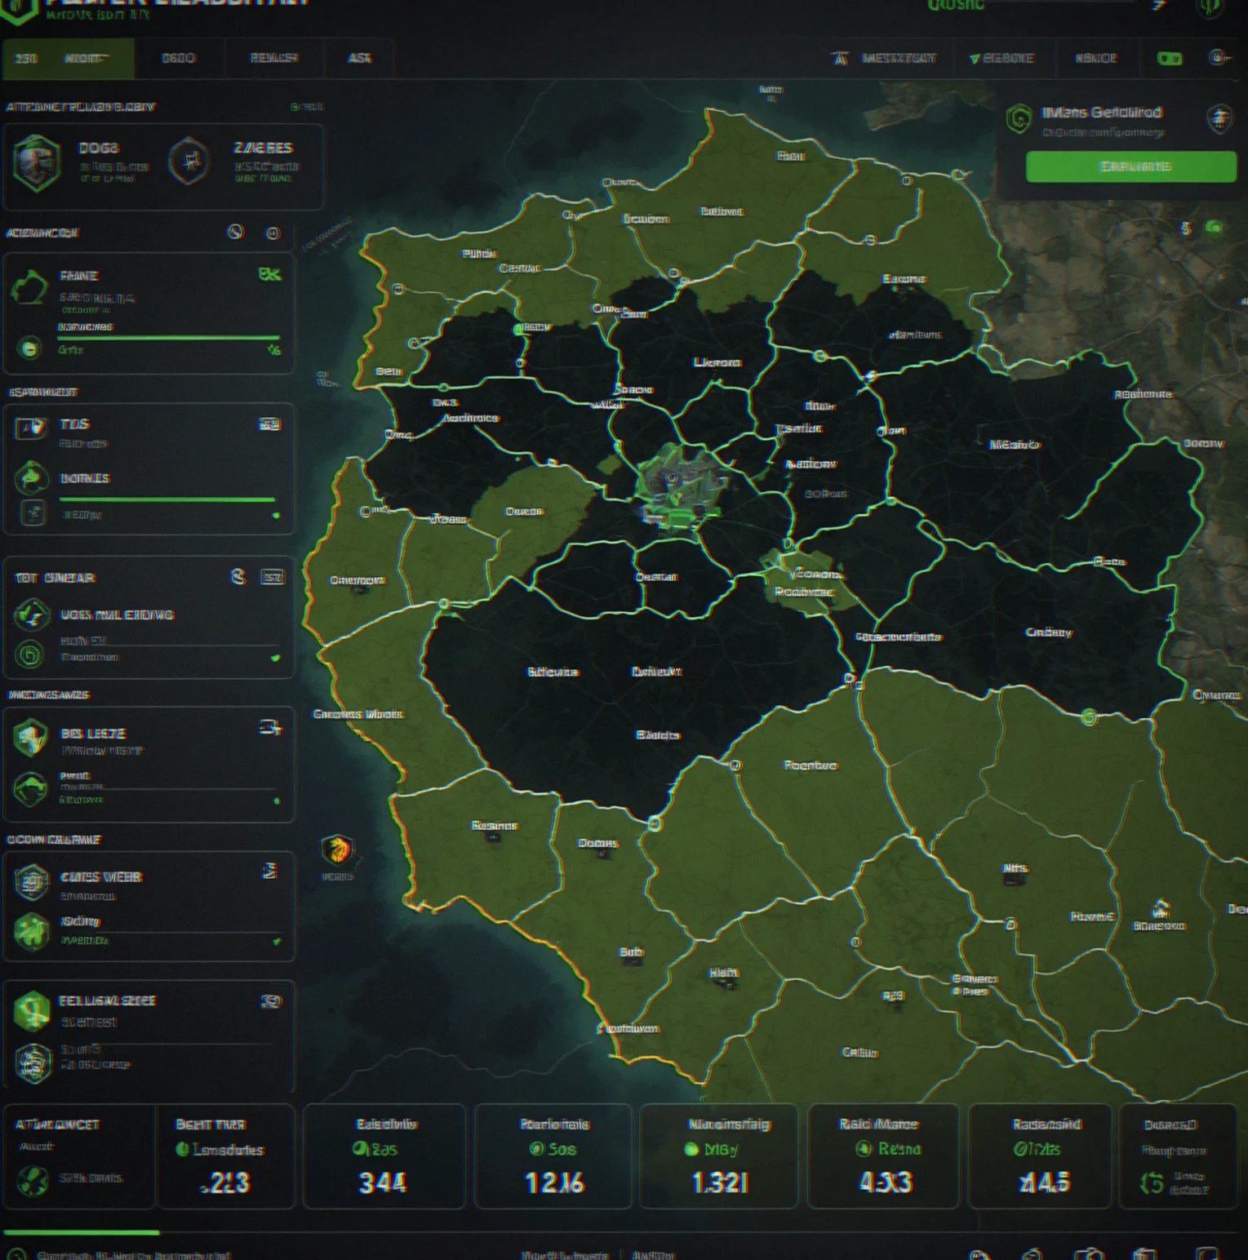Toggle the green dot in BES LEETE card

(x=277, y=801)
